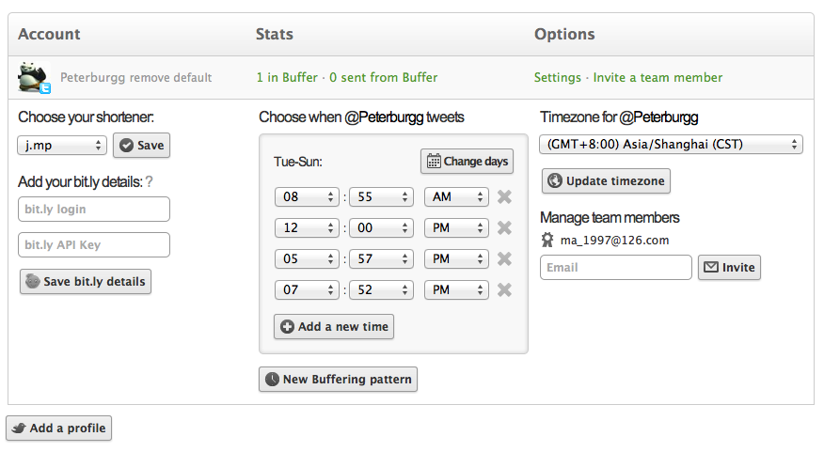Image resolution: width=824 pixels, height=452 pixels.
Task: Open the AM period selector for first time
Action: 456,196
